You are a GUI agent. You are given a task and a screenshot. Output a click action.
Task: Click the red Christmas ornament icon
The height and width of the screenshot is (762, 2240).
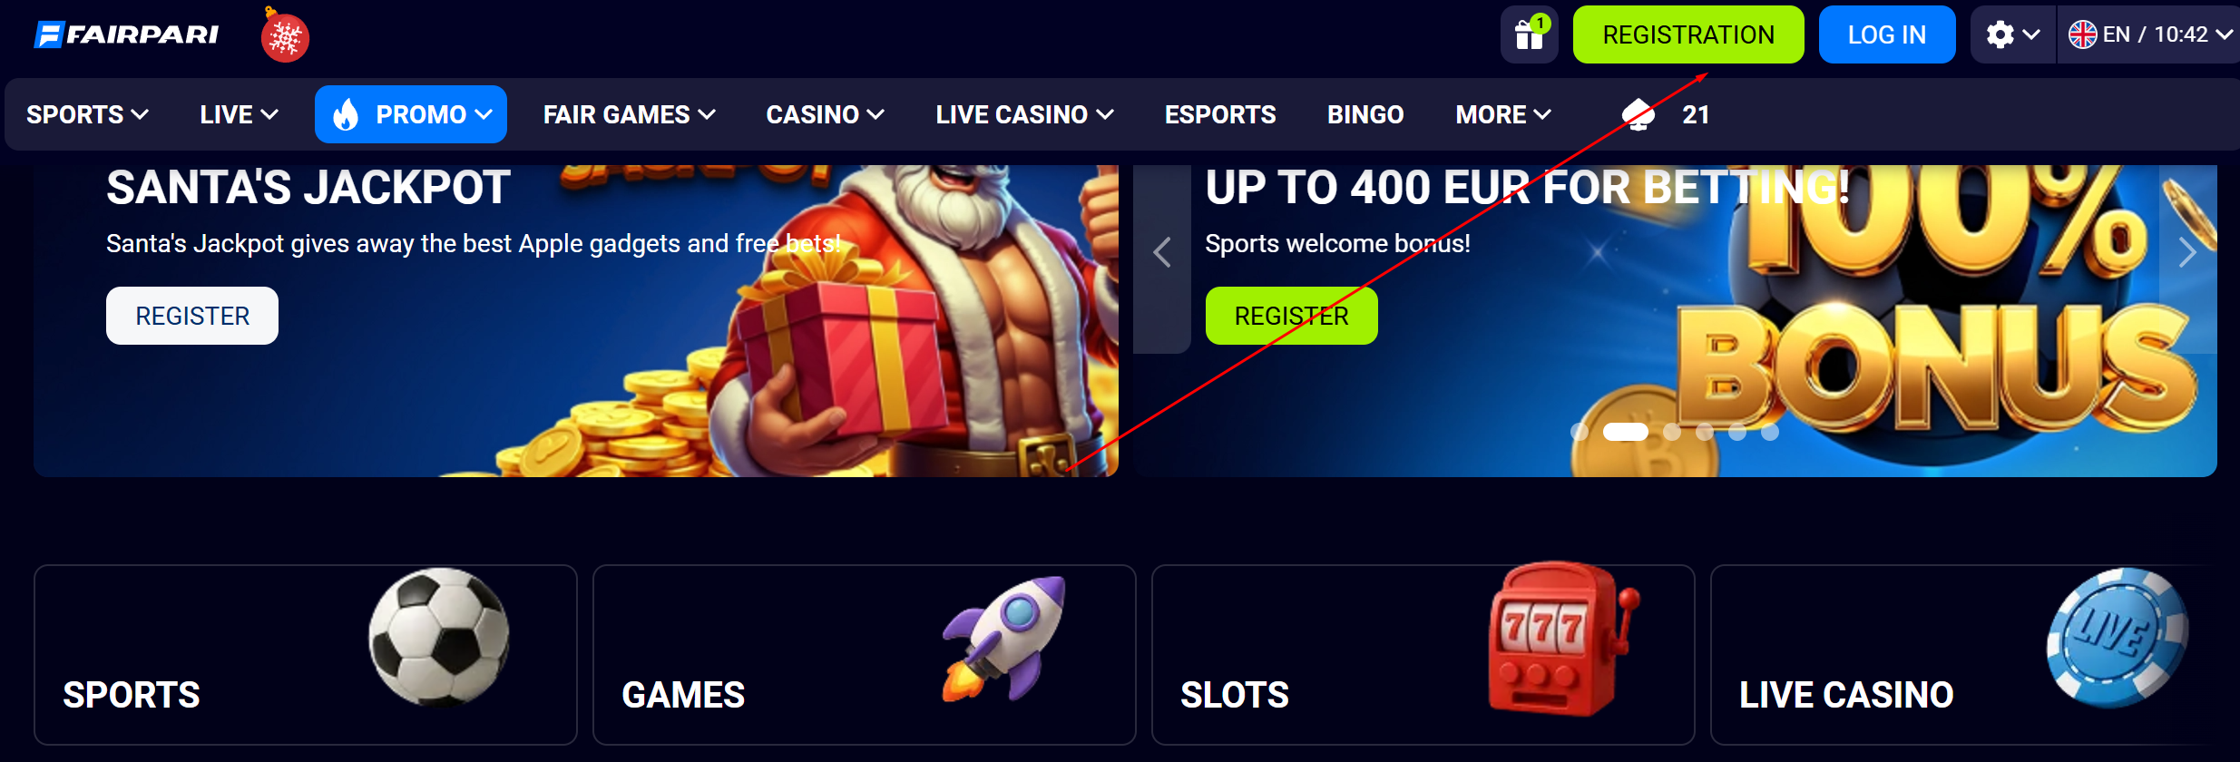click(x=285, y=35)
